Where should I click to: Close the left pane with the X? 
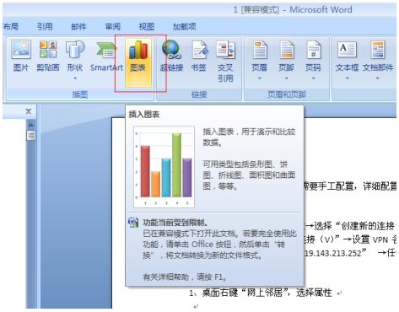[29, 111]
